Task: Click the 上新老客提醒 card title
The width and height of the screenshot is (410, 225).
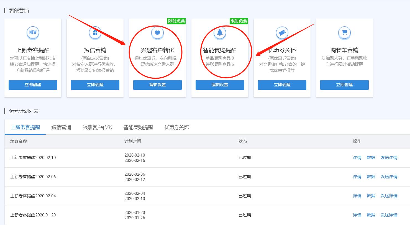Action: [x=33, y=50]
